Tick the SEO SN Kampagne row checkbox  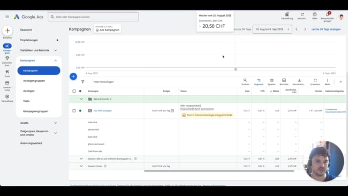[x=74, y=110]
